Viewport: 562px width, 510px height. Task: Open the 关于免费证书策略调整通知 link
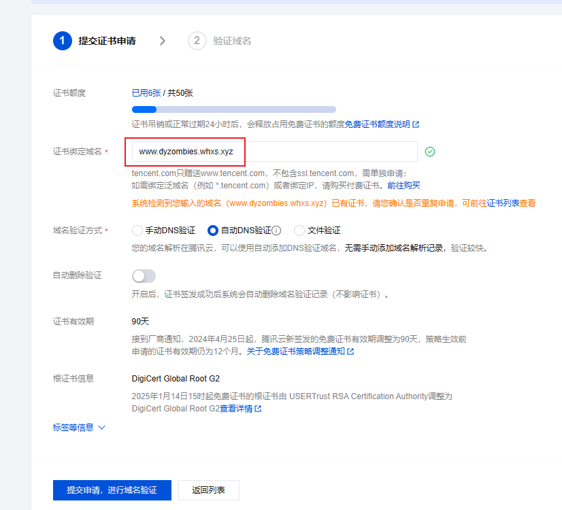pos(296,352)
